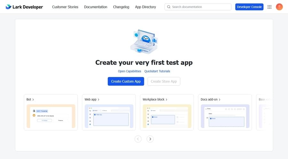Expand the Workplace block heading
The height and width of the screenshot is (159, 288).
coord(155,99)
